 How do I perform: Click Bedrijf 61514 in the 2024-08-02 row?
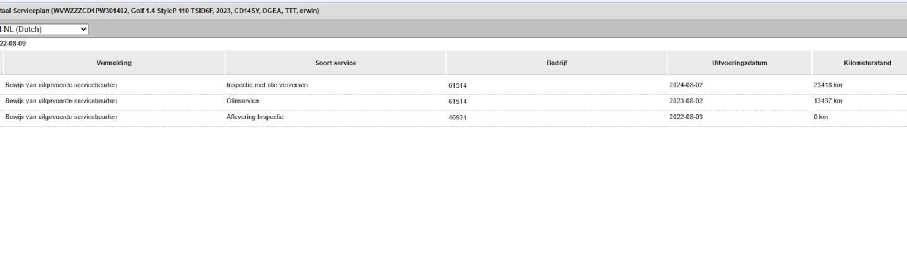(457, 85)
